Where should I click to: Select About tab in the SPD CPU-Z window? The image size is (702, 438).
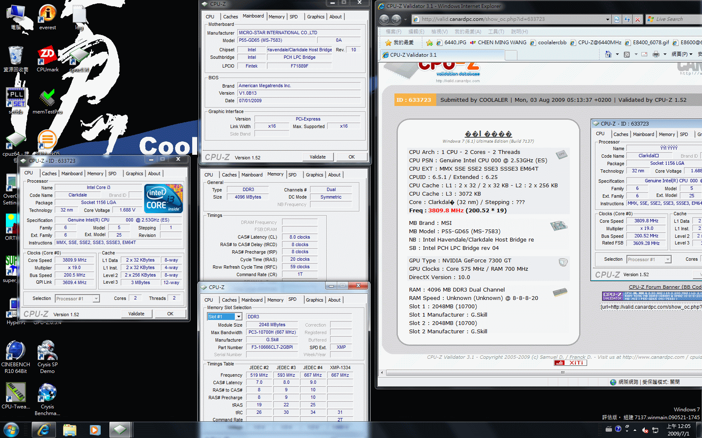pyautogui.click(x=334, y=300)
